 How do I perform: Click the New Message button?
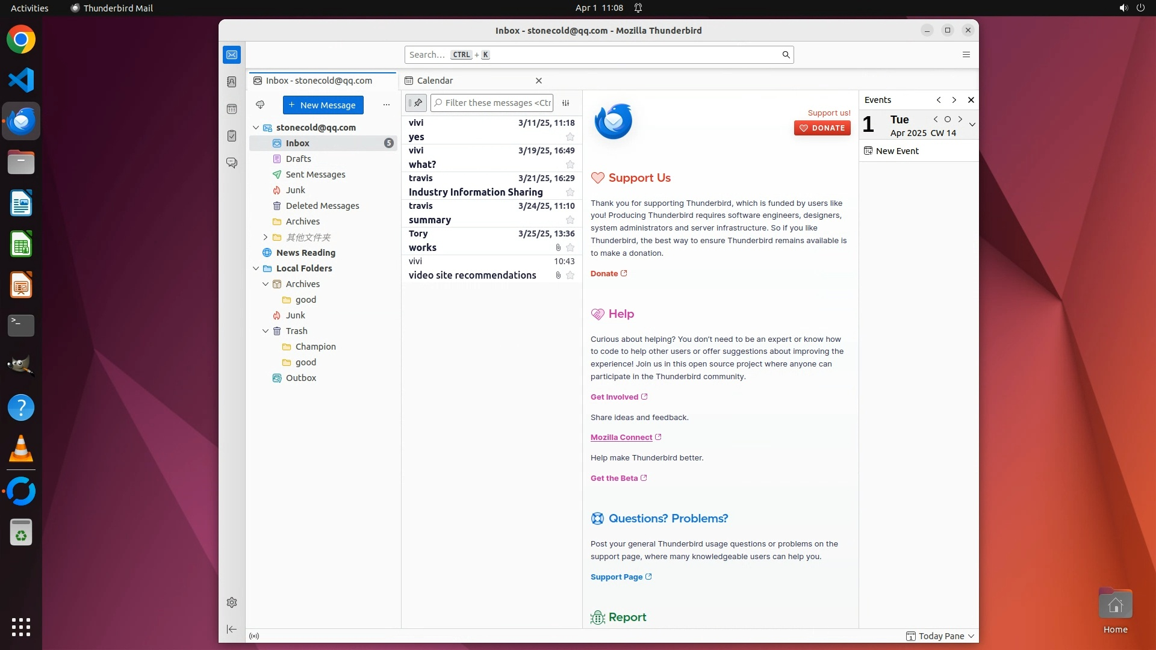(x=323, y=105)
